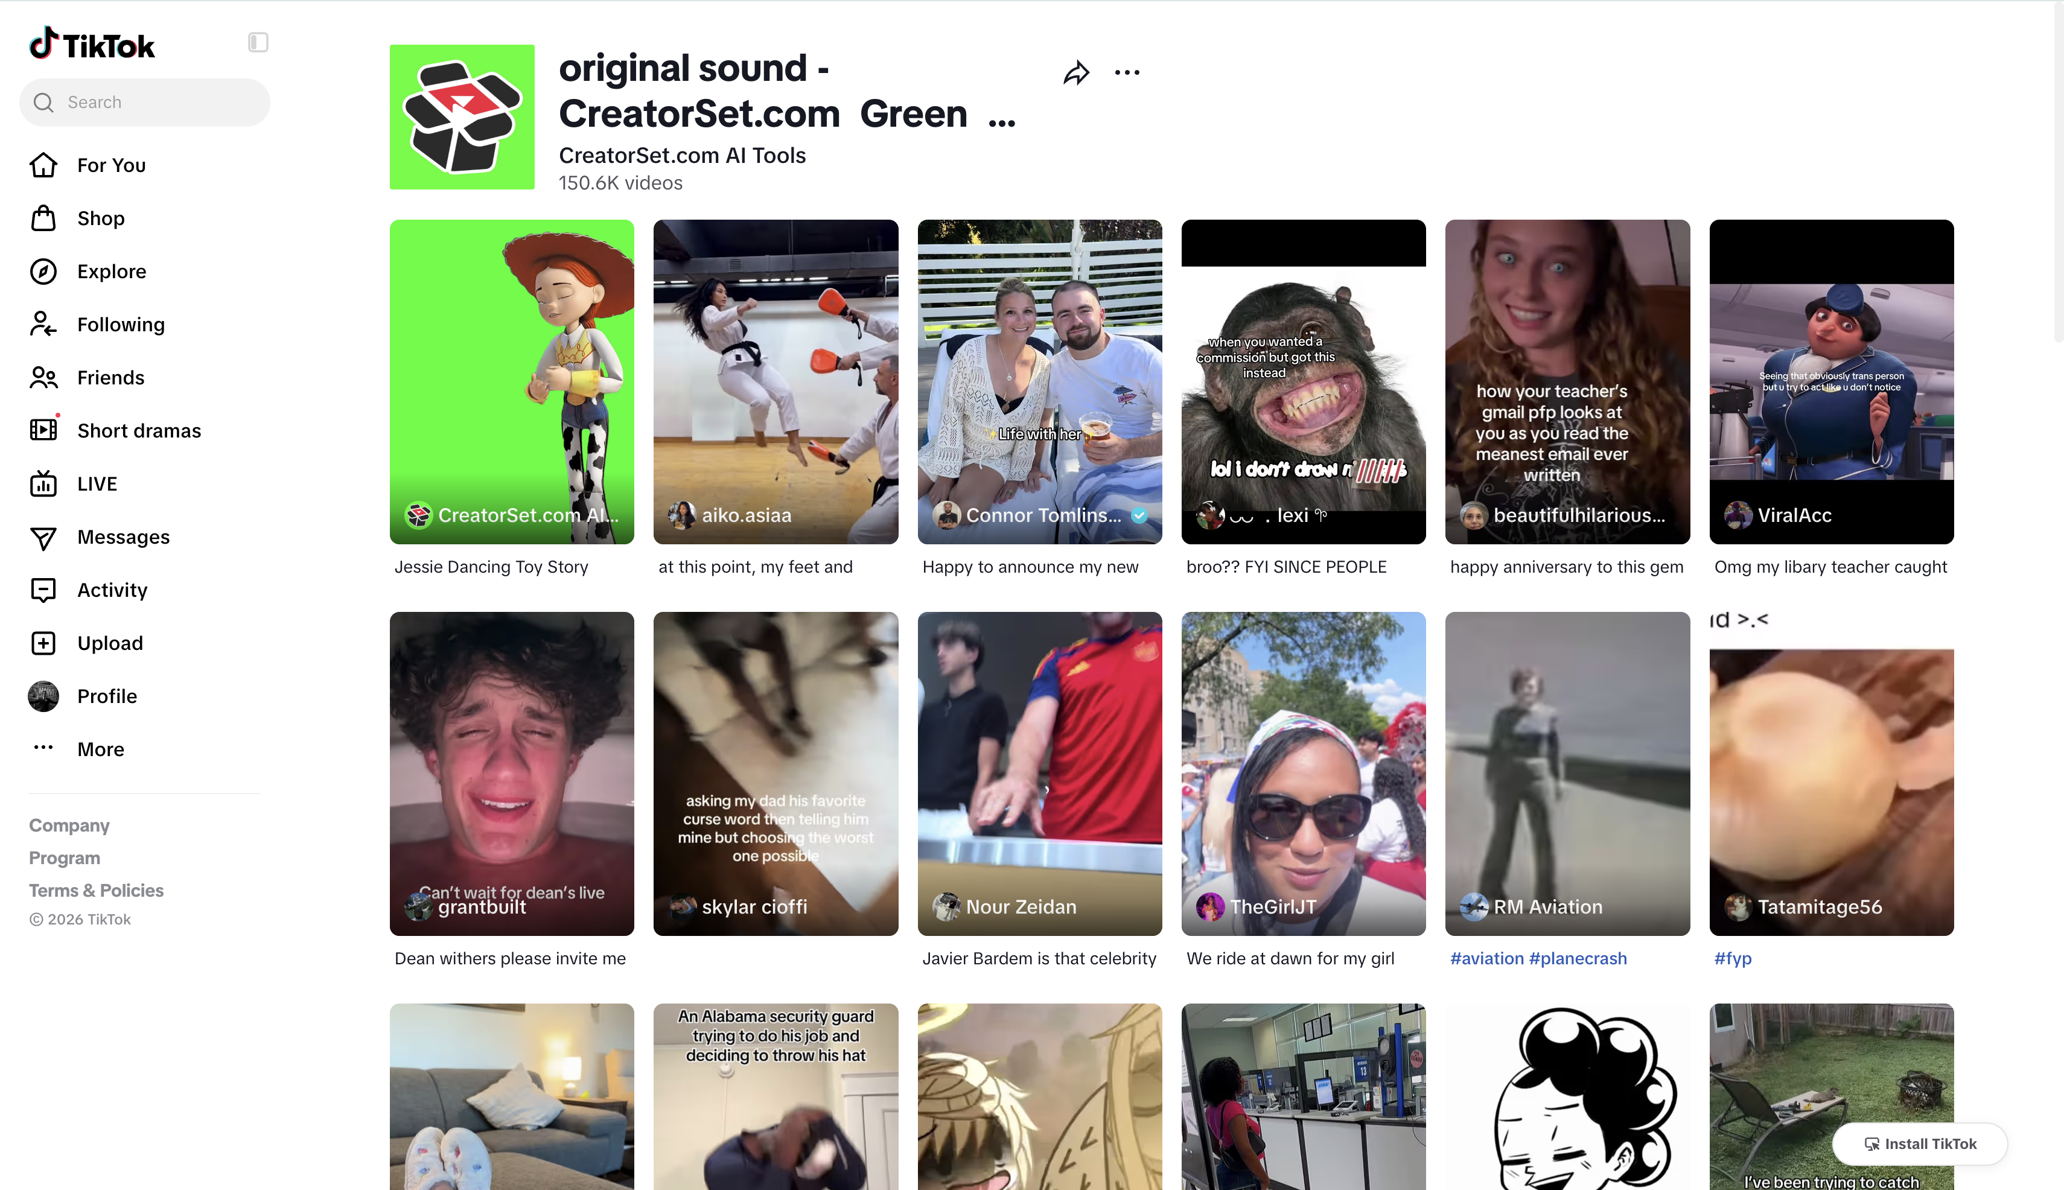
Task: Click the Upload plus icon
Action: click(x=43, y=643)
